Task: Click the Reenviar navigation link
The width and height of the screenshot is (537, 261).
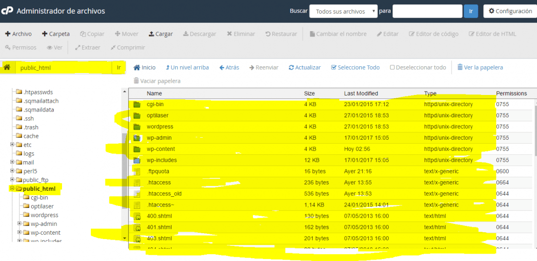Action: tap(264, 67)
